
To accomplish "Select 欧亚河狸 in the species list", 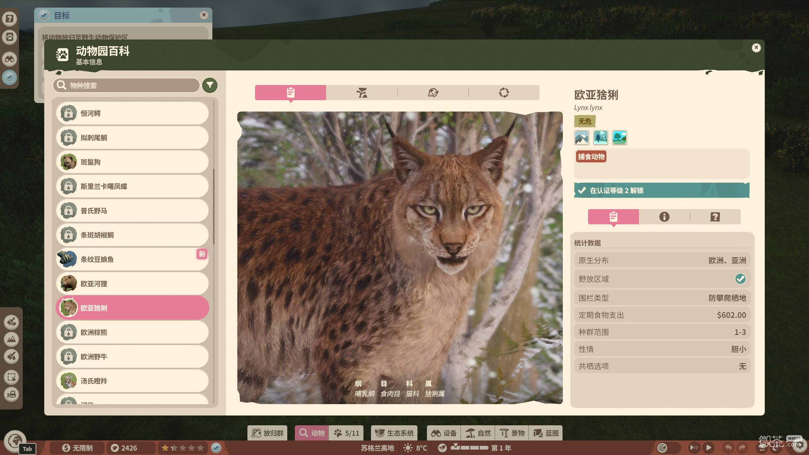I will tap(132, 283).
